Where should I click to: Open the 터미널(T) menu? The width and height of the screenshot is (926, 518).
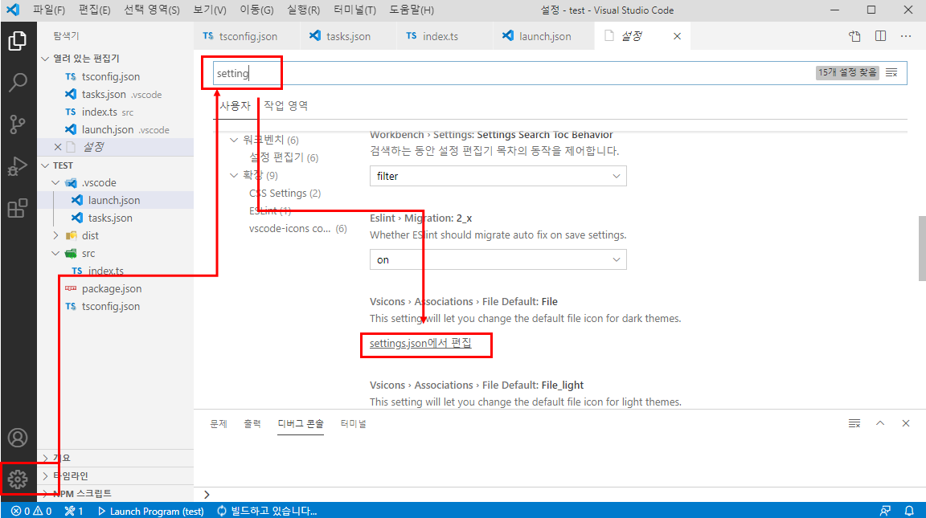pos(354,10)
